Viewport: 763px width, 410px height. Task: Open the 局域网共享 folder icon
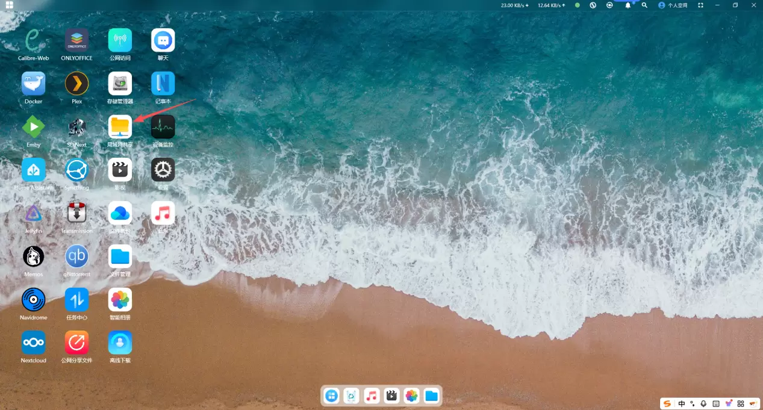pos(120,127)
